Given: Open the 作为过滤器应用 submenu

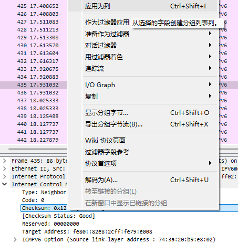Looking at the screenshot, I should tap(107, 23).
